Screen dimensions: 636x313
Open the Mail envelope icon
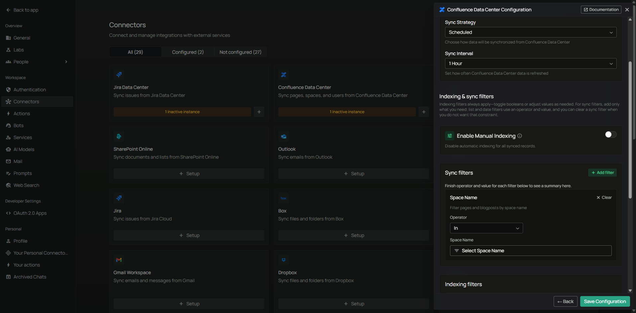(x=8, y=161)
